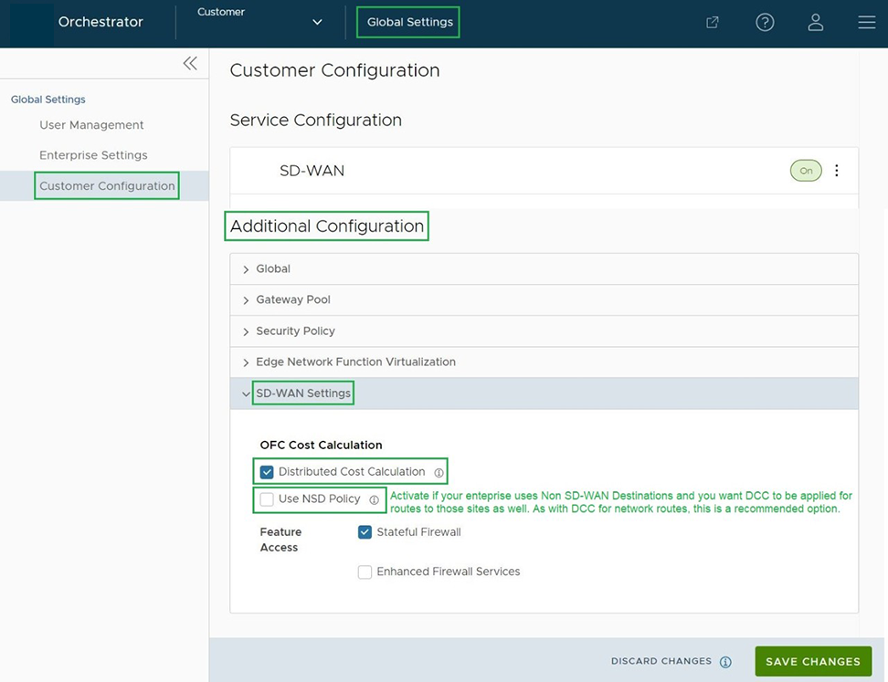Open SD-WAN service three-dot options menu
This screenshot has height=682, width=888.
click(837, 171)
